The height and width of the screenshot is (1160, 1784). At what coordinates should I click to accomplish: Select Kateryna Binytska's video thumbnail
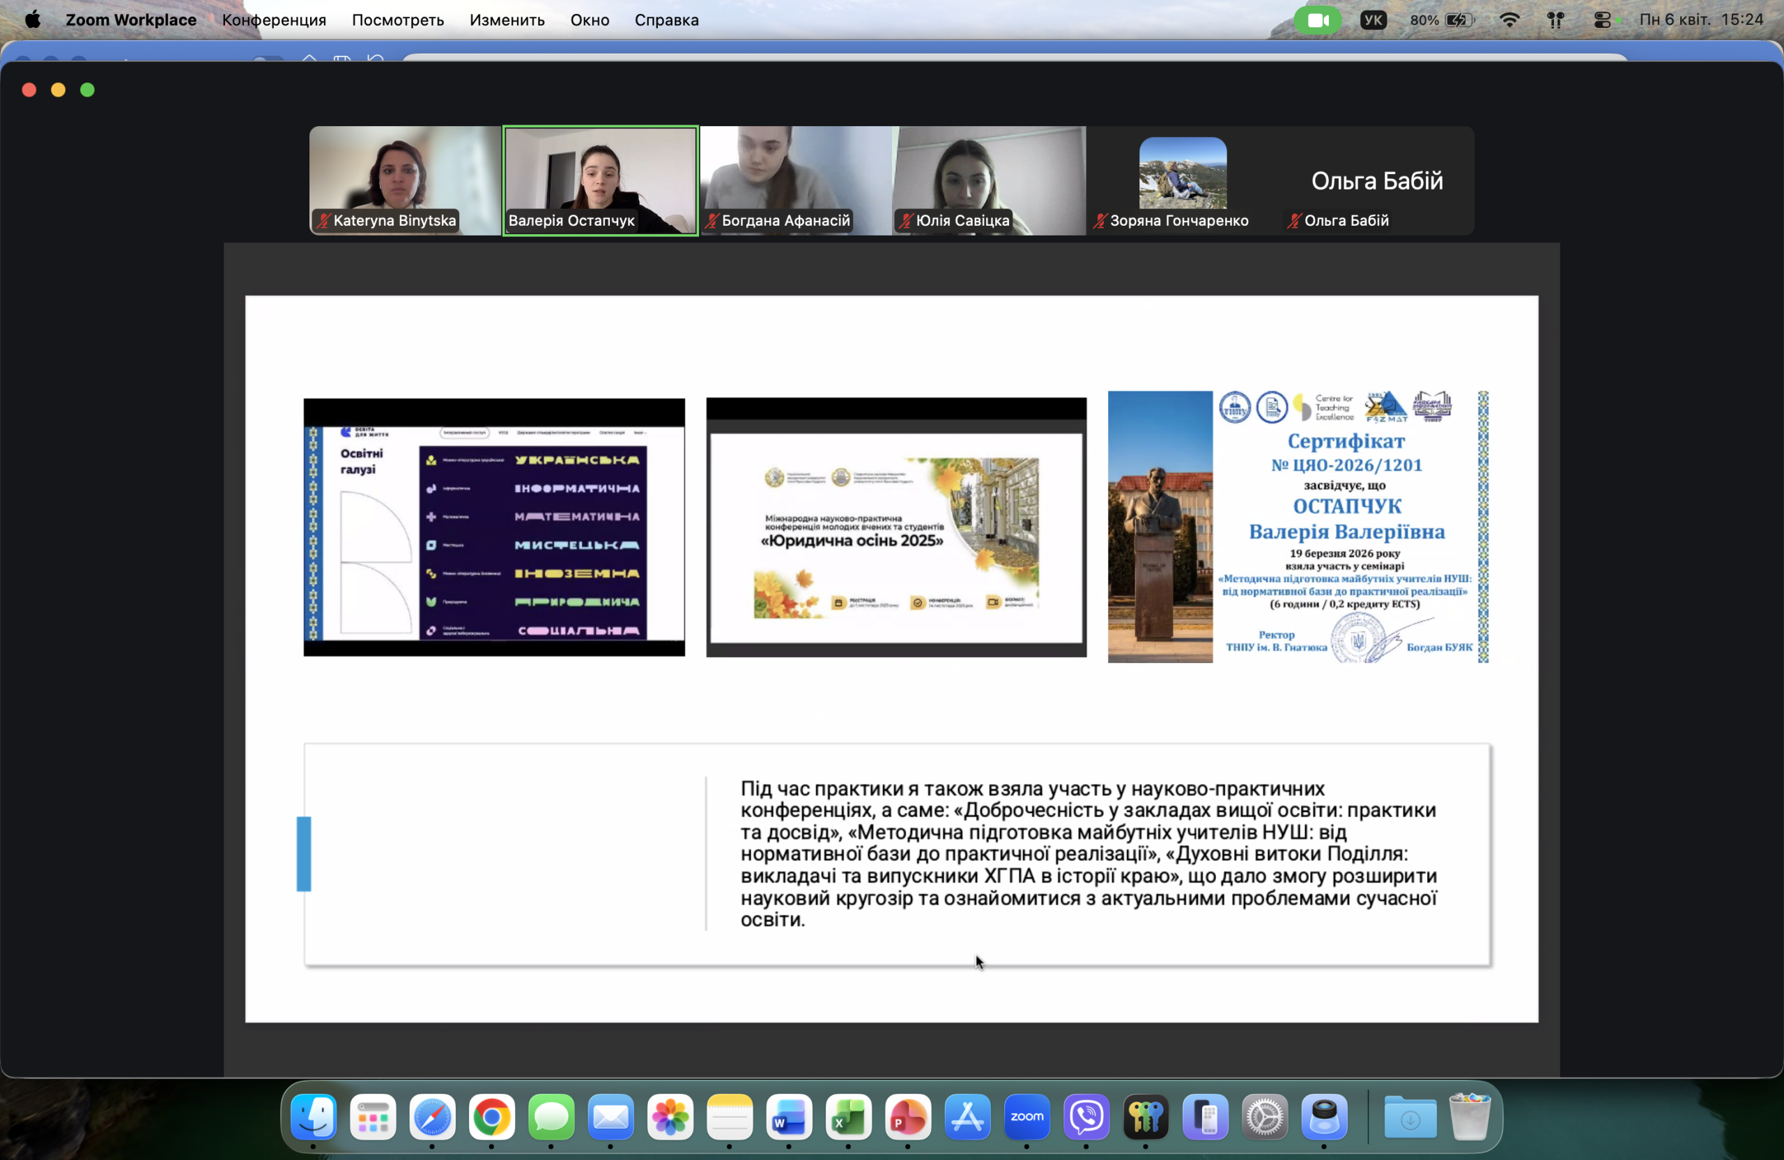405,180
